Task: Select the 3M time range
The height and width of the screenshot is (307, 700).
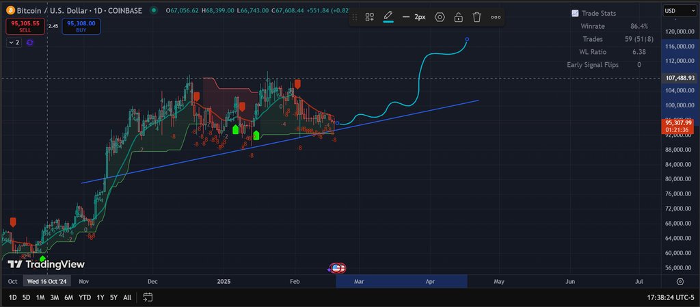Action: click(55, 297)
